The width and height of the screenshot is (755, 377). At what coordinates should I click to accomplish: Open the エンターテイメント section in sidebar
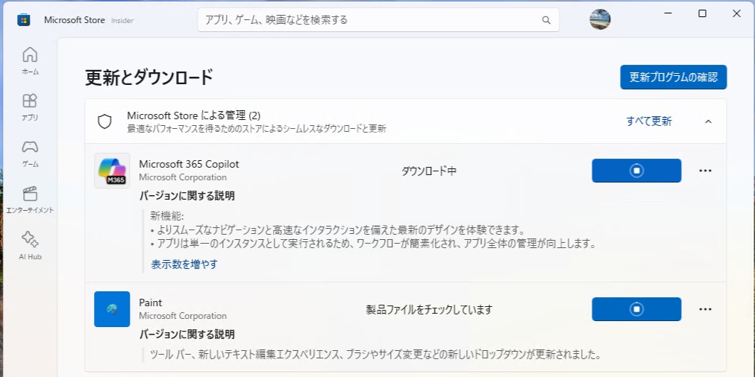tap(30, 200)
